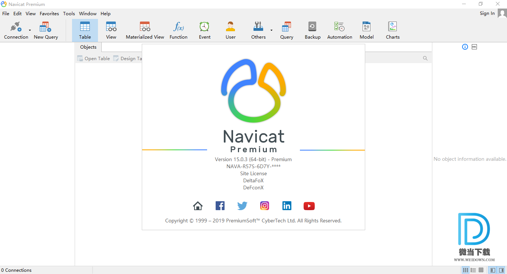Open the File menu
Image resolution: width=507 pixels, height=274 pixels.
coord(6,13)
